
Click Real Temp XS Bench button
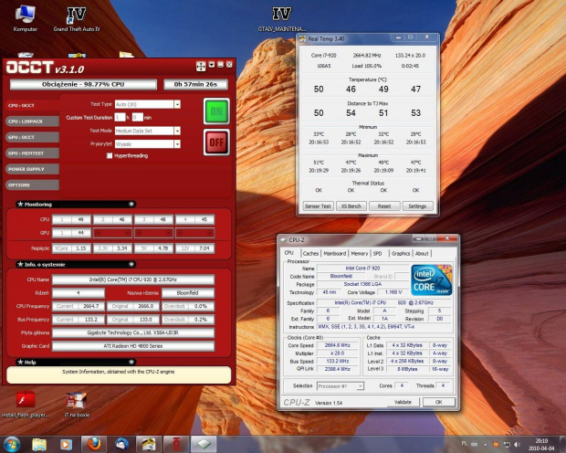click(351, 206)
